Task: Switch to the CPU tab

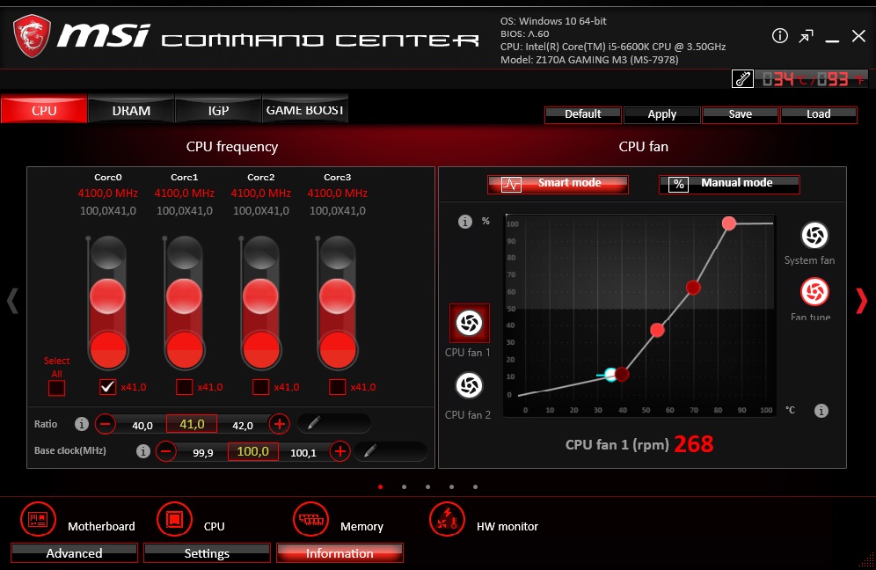Action: pos(44,110)
